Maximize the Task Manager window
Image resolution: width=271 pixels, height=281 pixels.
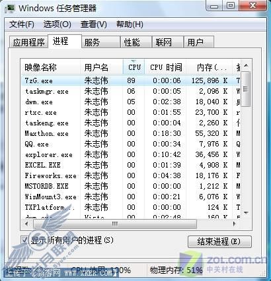(x=231, y=6)
